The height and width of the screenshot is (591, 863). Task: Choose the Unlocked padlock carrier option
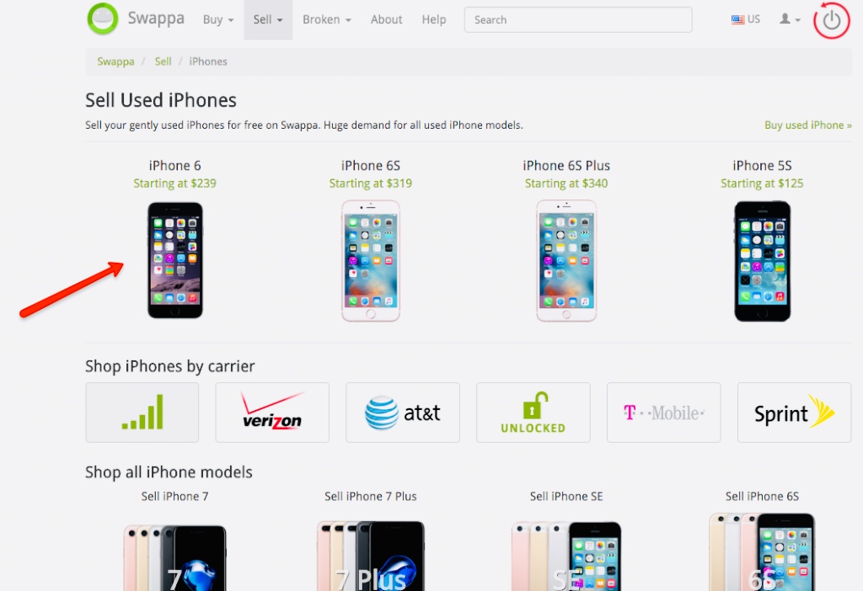[533, 413]
